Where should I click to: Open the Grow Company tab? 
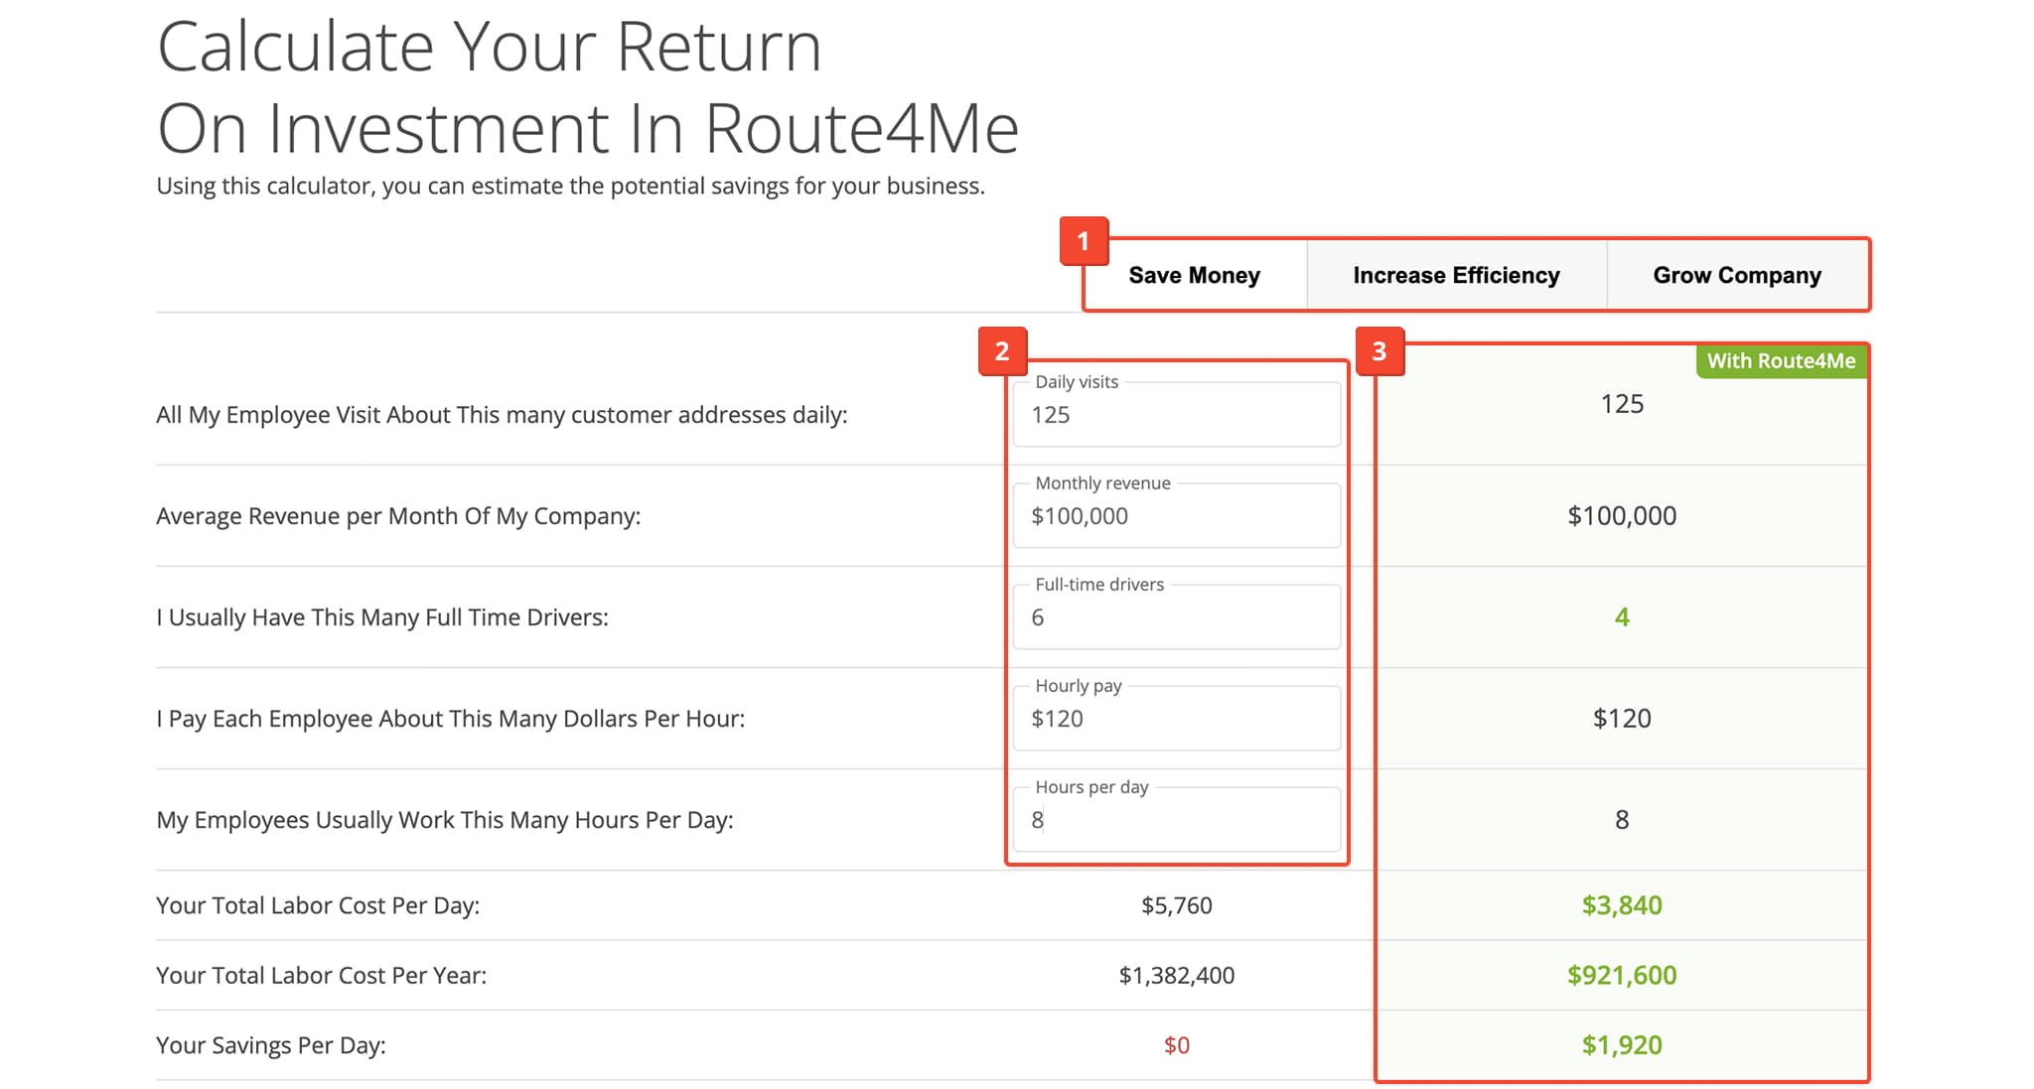(x=1737, y=275)
